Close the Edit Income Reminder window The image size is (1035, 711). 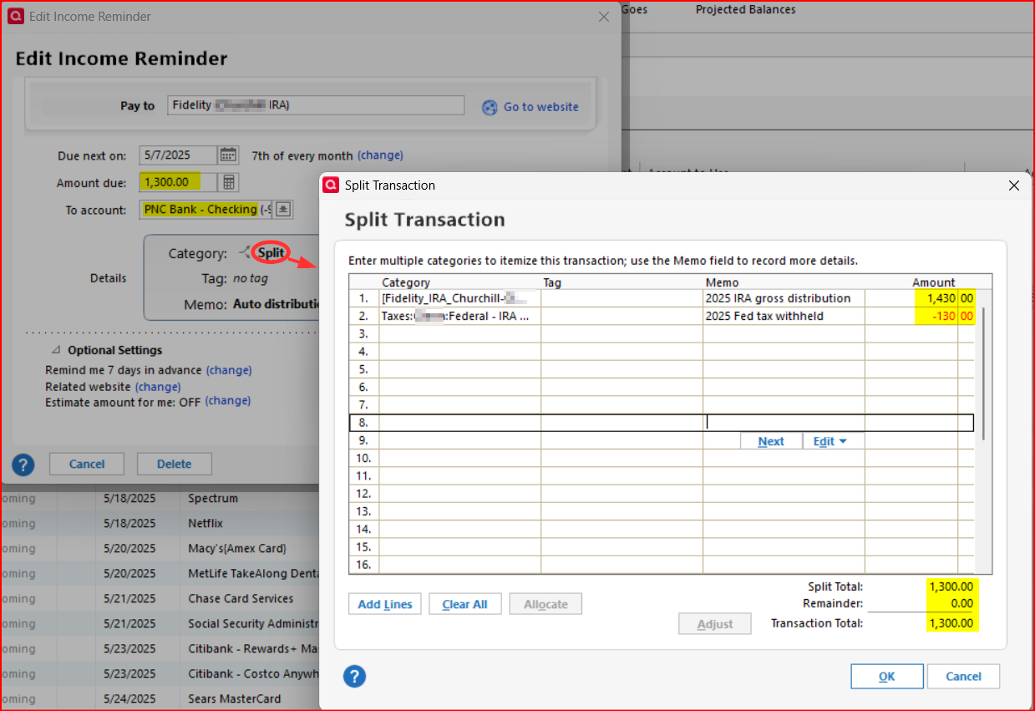603,17
